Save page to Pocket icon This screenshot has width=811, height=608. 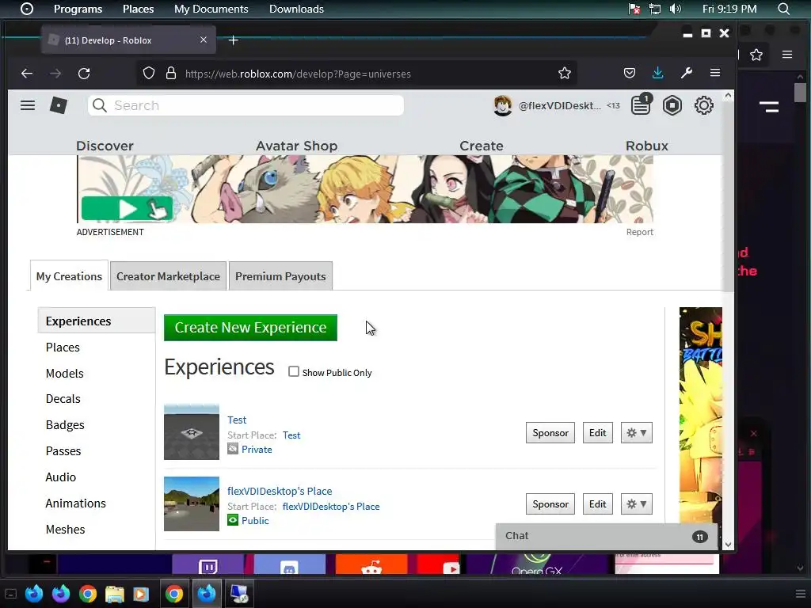pyautogui.click(x=630, y=73)
